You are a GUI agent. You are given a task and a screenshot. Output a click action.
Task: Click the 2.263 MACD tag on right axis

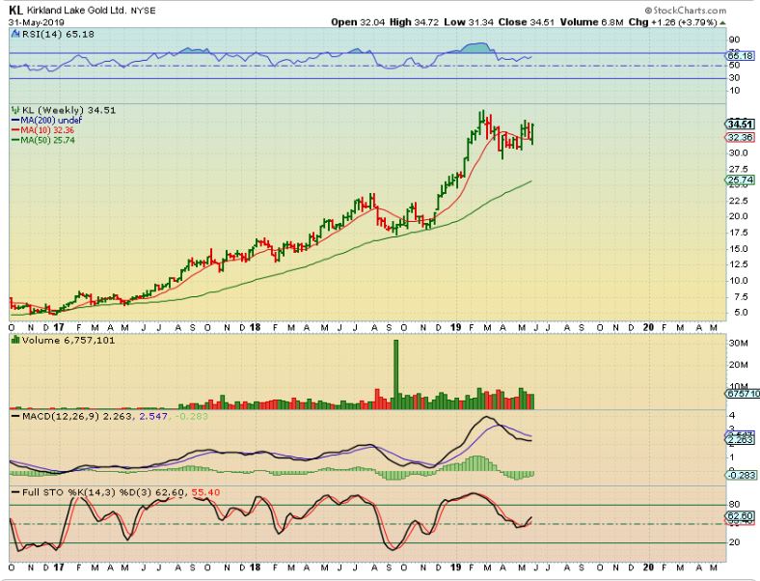click(742, 440)
